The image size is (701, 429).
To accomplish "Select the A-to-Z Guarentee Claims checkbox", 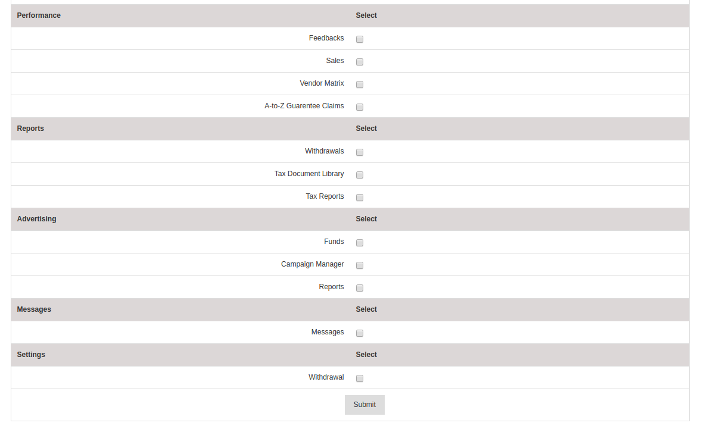I will click(360, 107).
